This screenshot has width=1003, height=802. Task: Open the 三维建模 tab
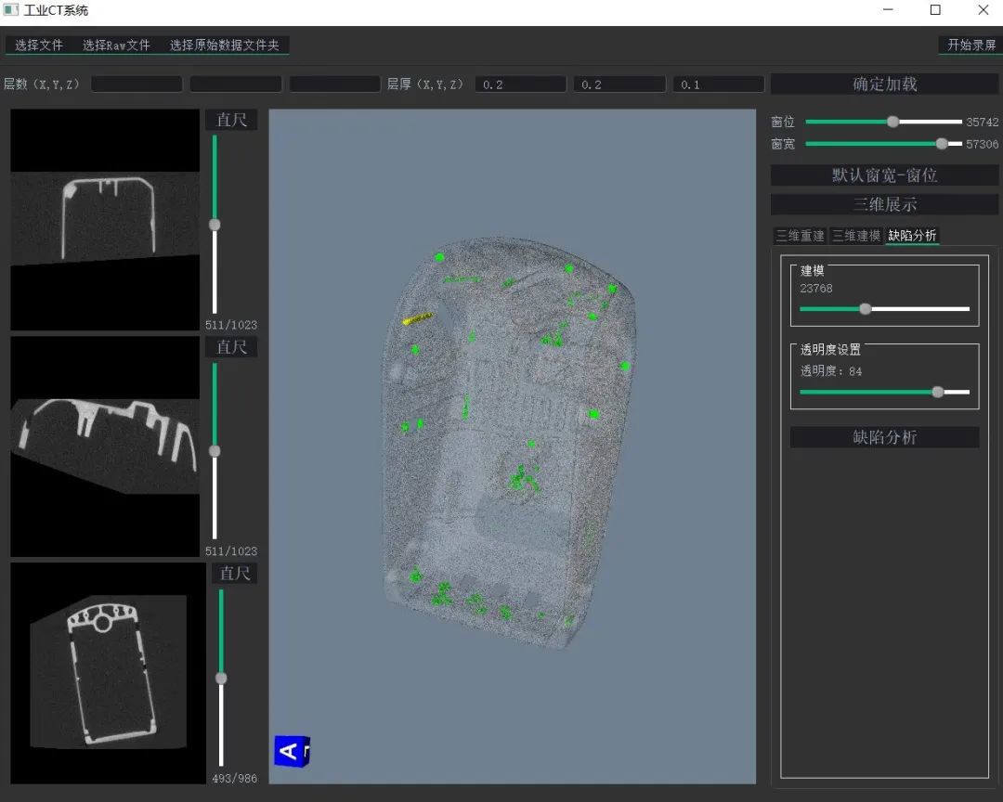tap(855, 236)
